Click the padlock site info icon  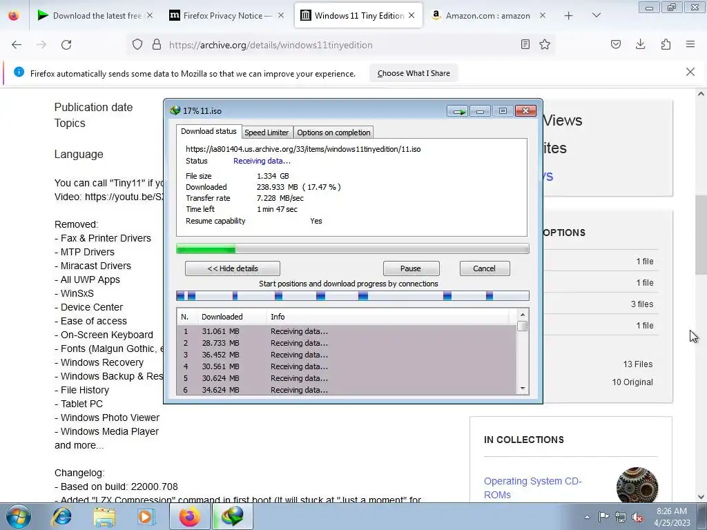pos(157,45)
